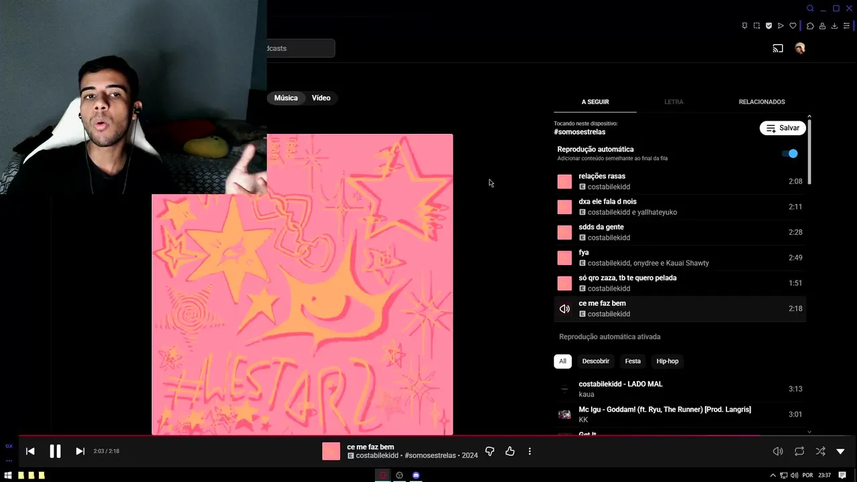
Task: Show hidden tray icons chevron
Action: (773, 475)
